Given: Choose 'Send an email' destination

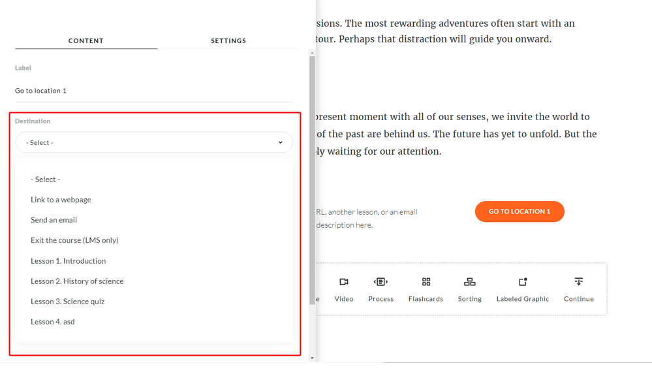Looking at the screenshot, I should [x=54, y=220].
